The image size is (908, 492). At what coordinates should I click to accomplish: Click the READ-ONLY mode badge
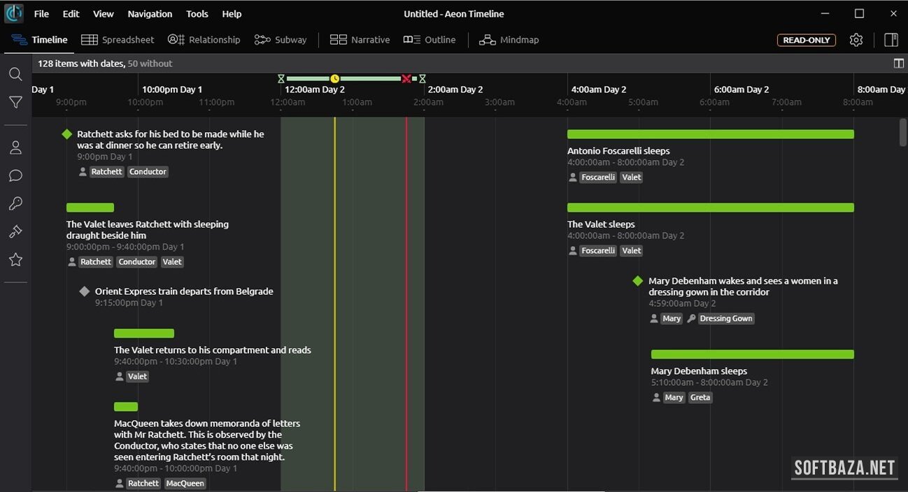point(807,40)
